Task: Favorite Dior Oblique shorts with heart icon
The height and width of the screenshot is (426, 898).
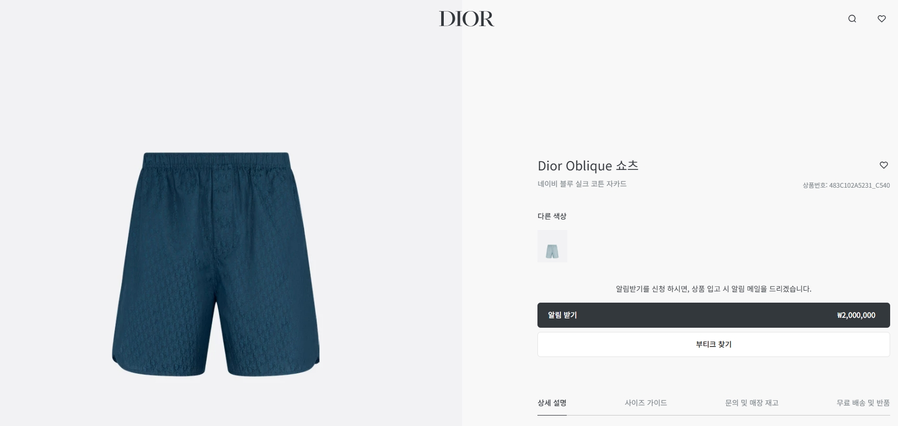Action: 884,165
